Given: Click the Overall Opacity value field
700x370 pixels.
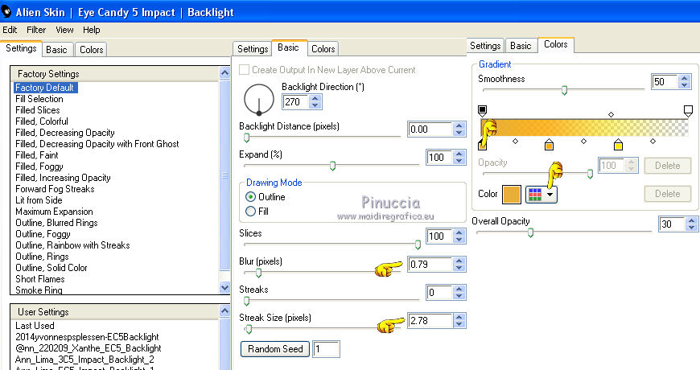Looking at the screenshot, I should [673, 224].
